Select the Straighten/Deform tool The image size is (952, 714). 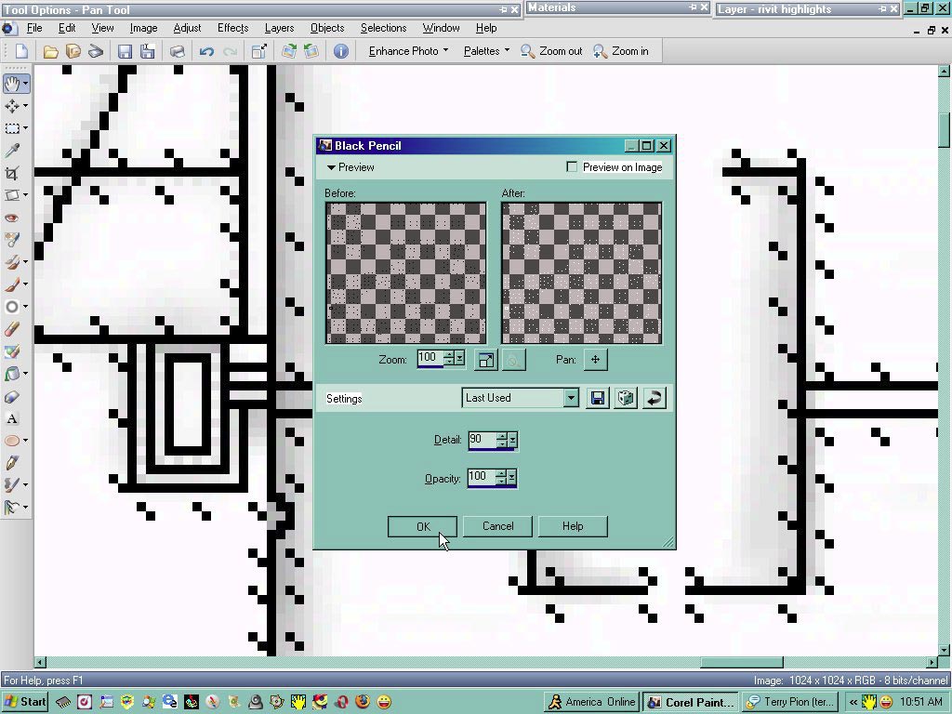[11, 195]
